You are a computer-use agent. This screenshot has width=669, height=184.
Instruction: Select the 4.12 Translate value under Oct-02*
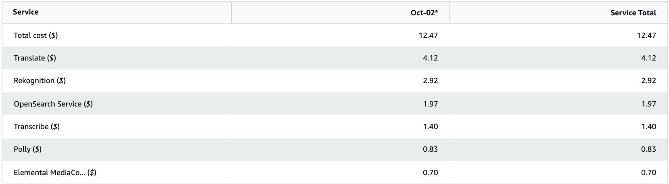430,58
